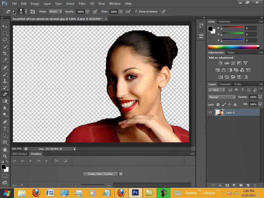Image resolution: width=264 pixels, height=198 pixels.
Task: Open the eraser Mode dropdown
Action: (x=55, y=12)
